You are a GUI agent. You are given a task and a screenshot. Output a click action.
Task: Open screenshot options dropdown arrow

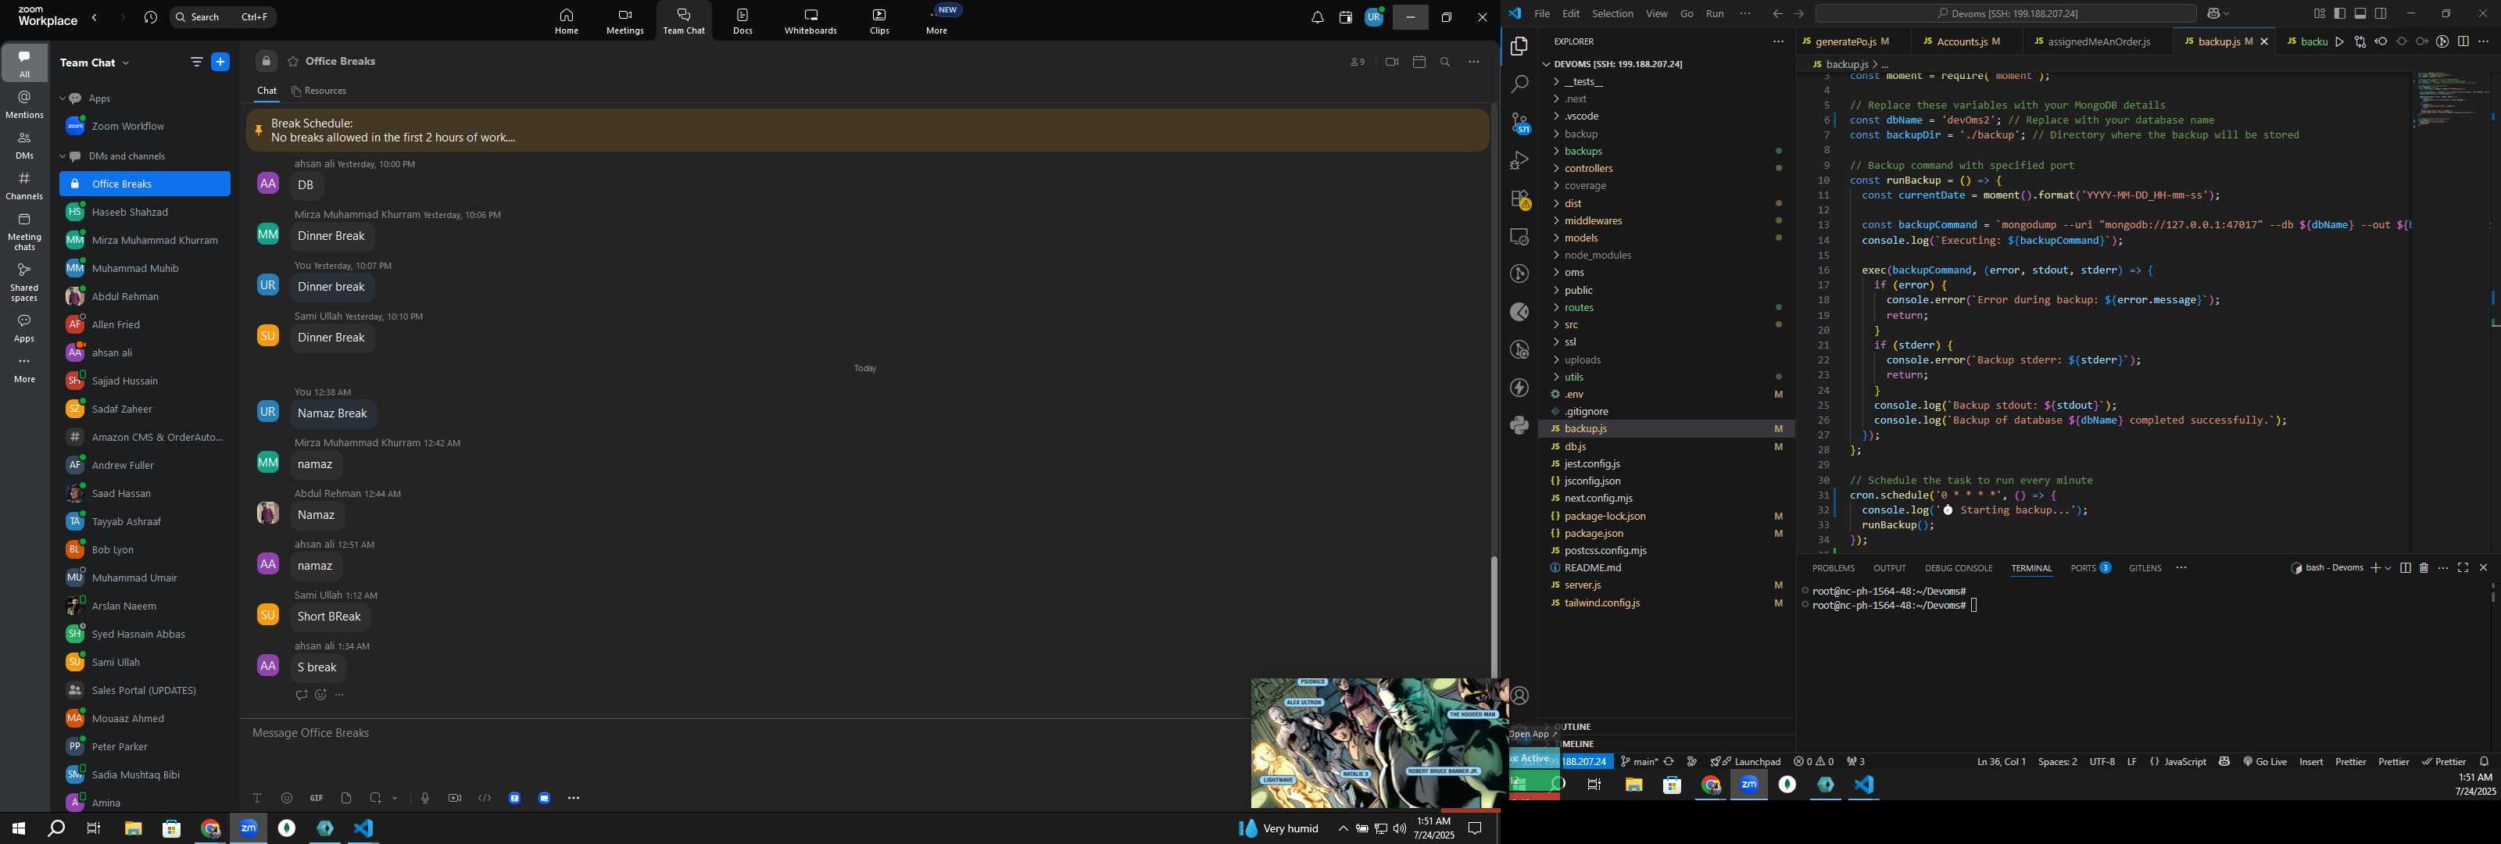click(x=395, y=797)
